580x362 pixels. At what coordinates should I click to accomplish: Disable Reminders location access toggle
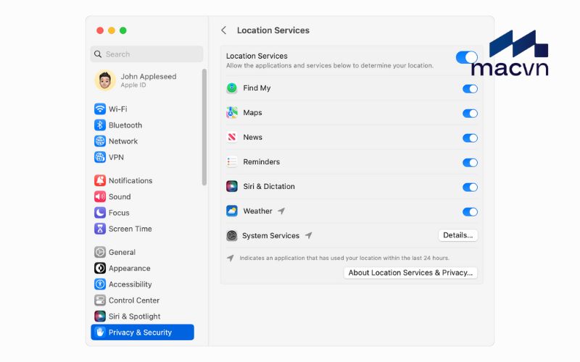point(470,162)
